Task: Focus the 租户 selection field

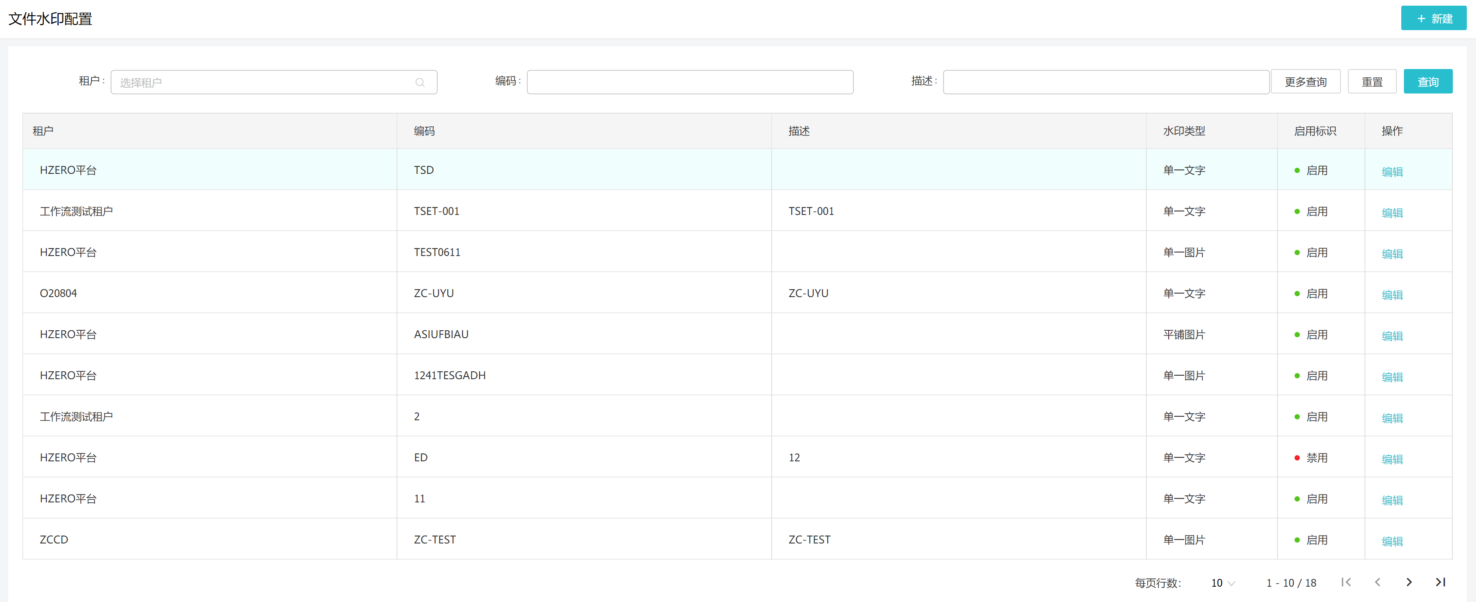Action: pos(274,83)
